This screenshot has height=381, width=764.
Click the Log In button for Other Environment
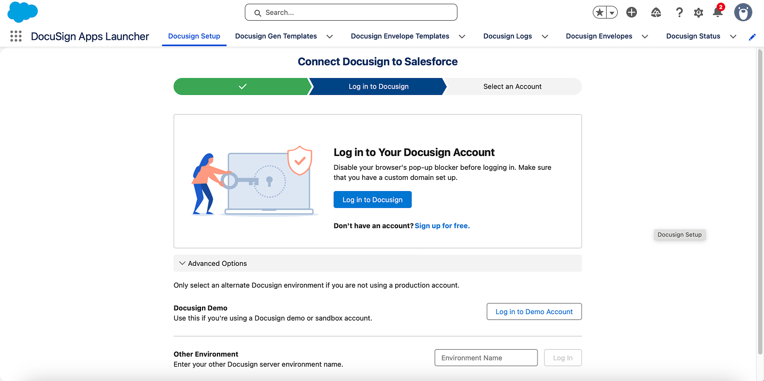click(x=563, y=358)
